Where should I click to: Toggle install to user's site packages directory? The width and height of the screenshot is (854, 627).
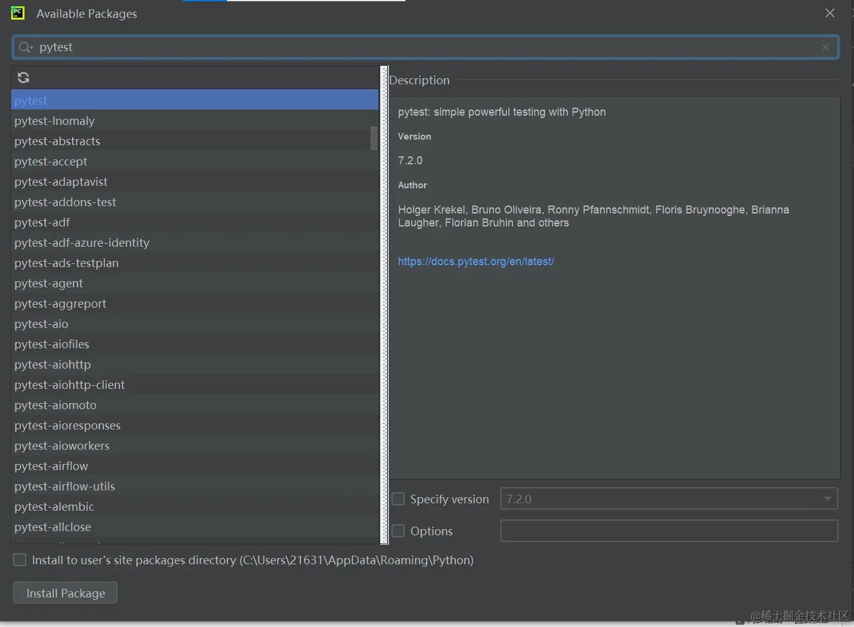[x=20, y=560]
